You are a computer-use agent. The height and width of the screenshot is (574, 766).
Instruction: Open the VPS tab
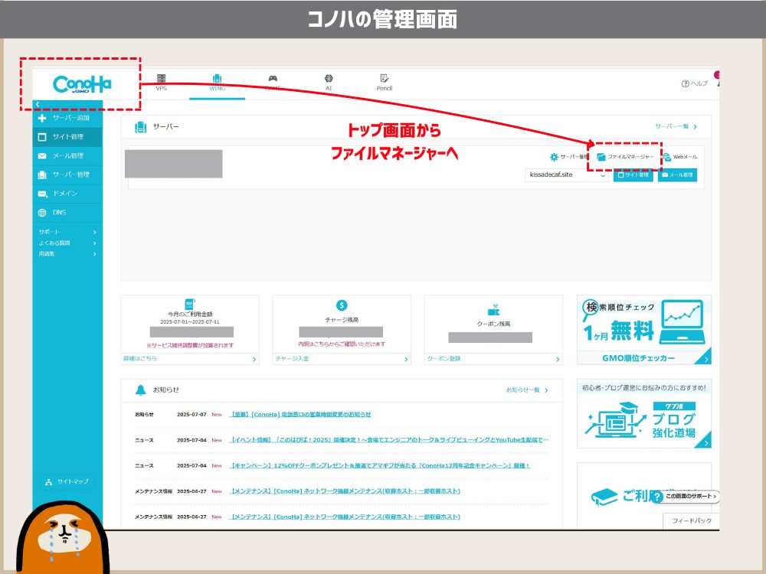coord(161,83)
